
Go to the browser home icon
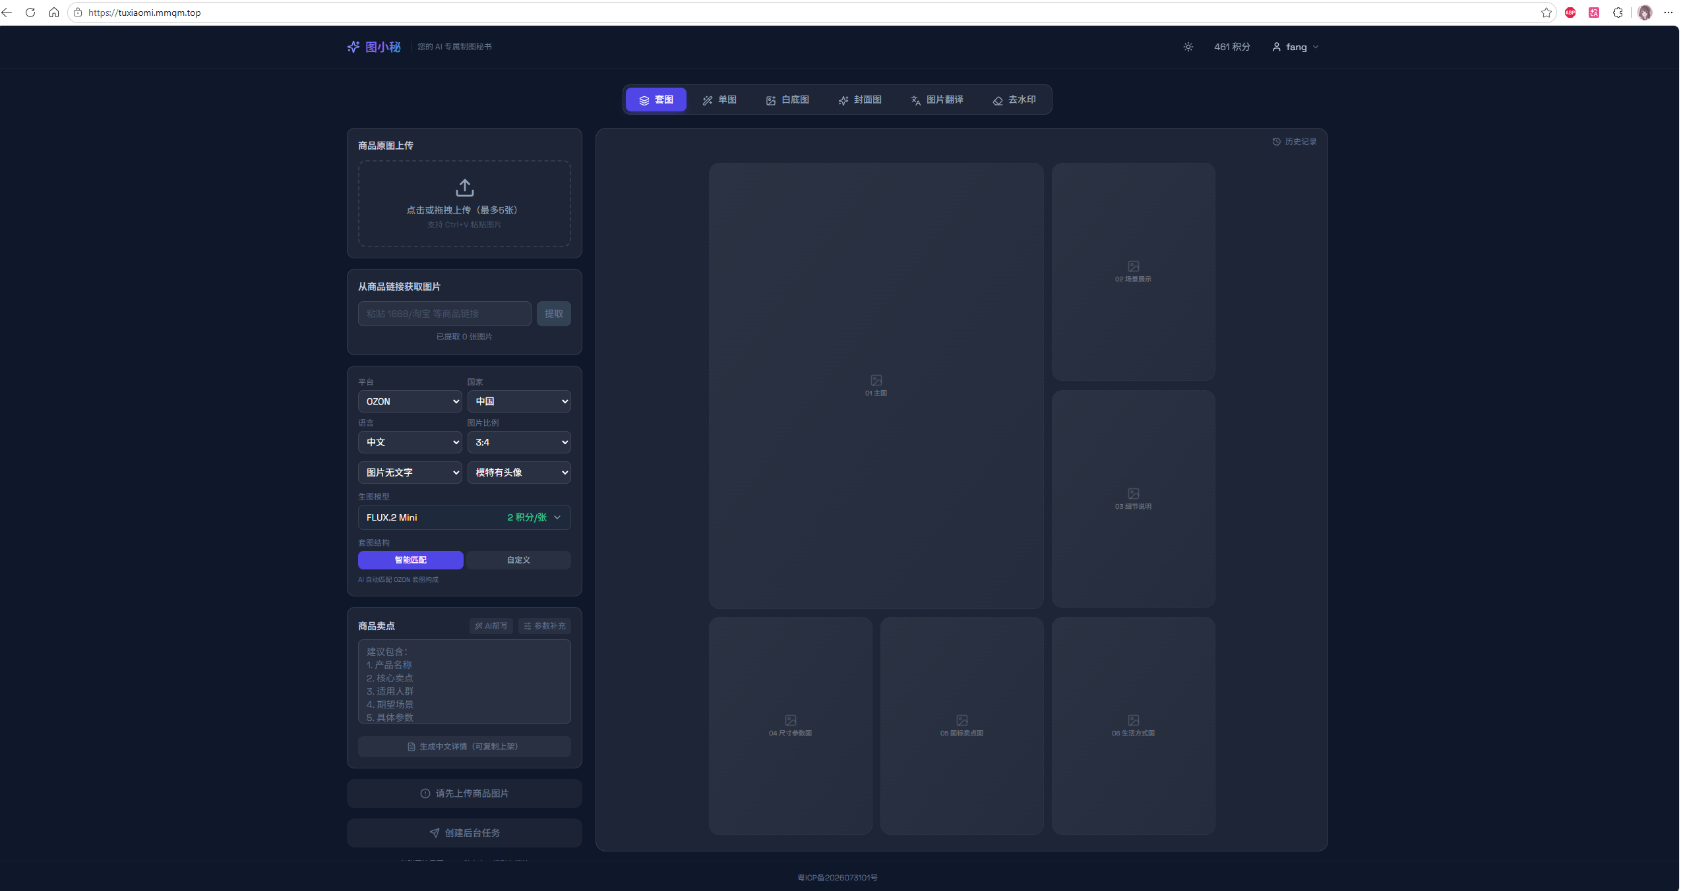pyautogui.click(x=54, y=13)
